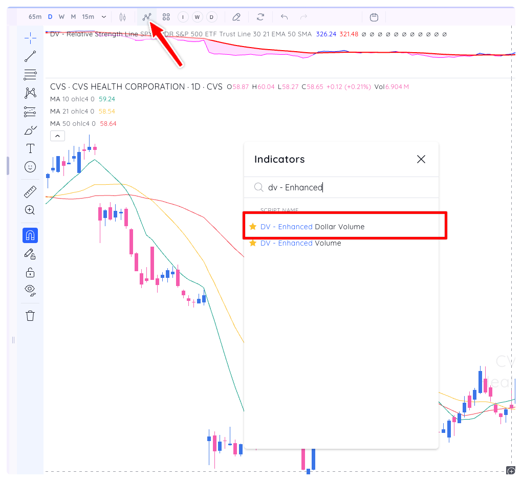The height and width of the screenshot is (481, 522).
Task: Click the MA 21 ohlc4 legend
Action: point(82,112)
